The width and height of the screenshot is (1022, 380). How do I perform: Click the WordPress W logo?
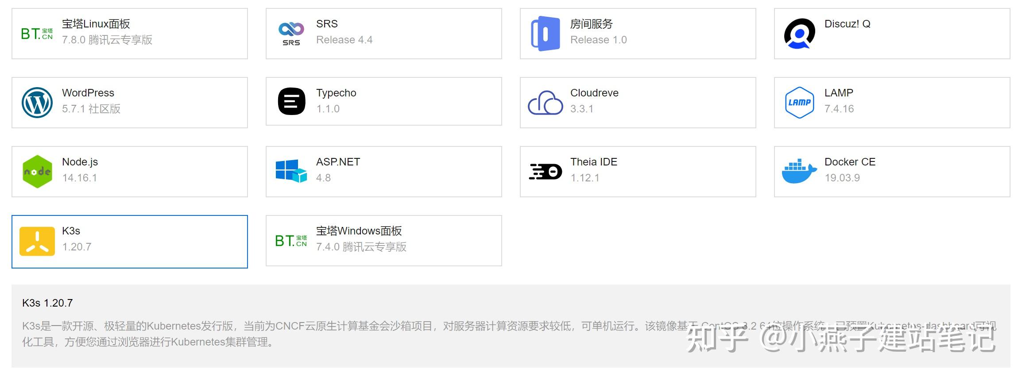tap(37, 103)
